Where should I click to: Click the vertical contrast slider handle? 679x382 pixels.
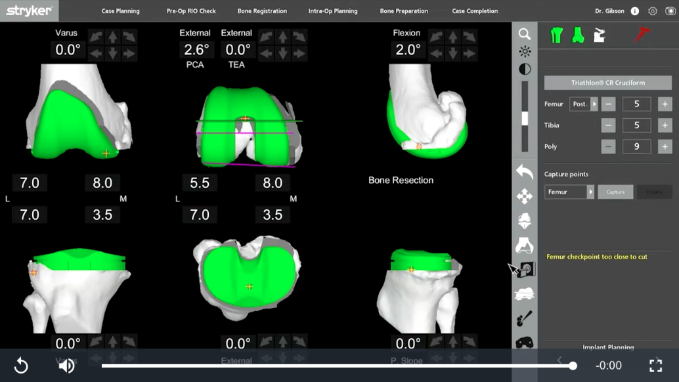tap(525, 118)
